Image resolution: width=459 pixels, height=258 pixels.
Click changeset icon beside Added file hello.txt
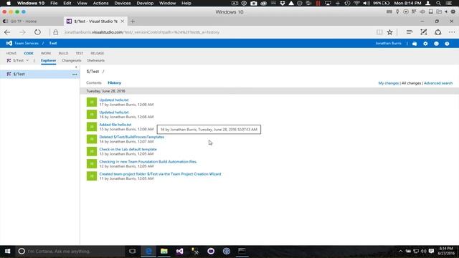92,127
